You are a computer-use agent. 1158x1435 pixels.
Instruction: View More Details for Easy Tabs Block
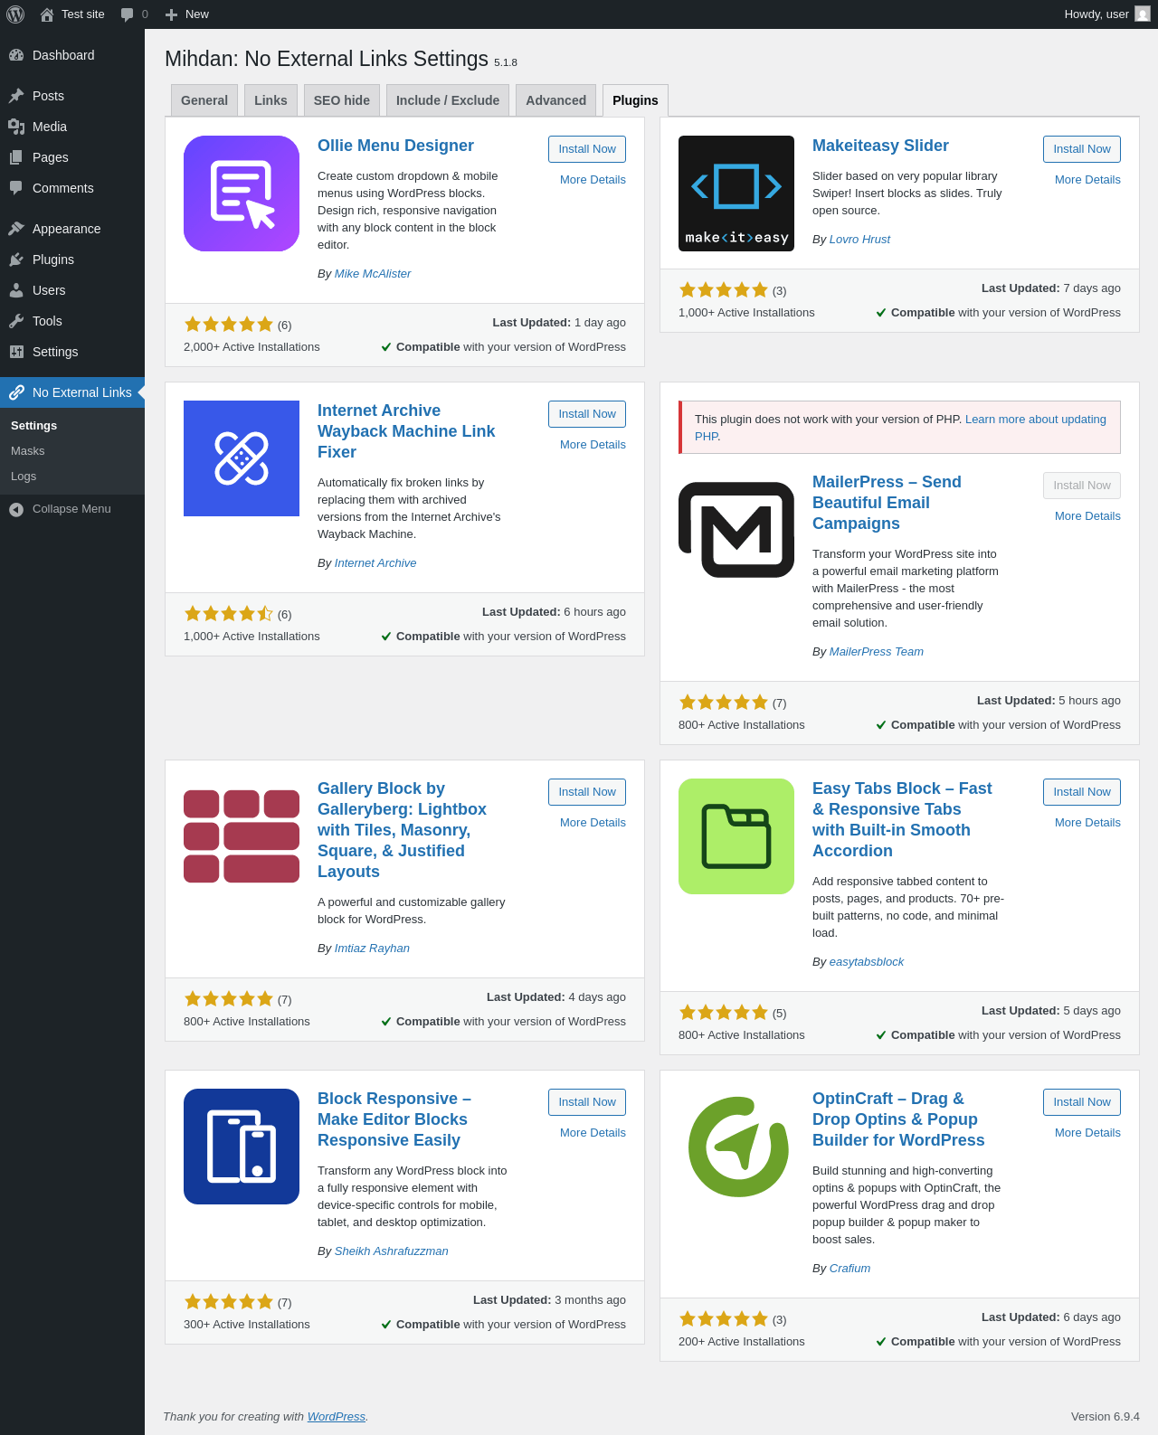pyautogui.click(x=1087, y=823)
